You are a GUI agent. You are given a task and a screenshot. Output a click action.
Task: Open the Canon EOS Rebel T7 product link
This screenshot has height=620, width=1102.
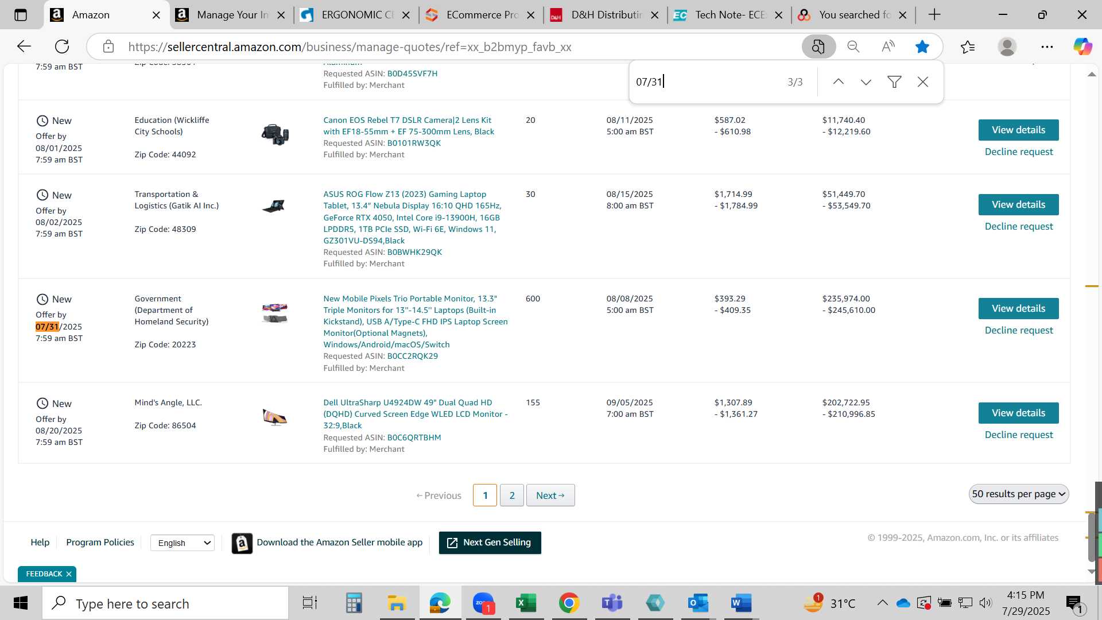[409, 126]
